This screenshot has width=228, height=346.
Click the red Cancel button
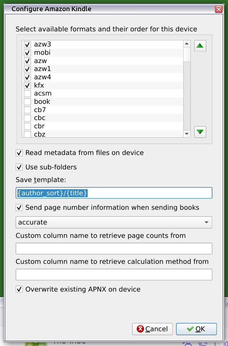(152, 329)
